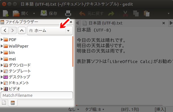Select the bin folder name
The image size is (173, 112).
pyautogui.click(x=12, y=53)
